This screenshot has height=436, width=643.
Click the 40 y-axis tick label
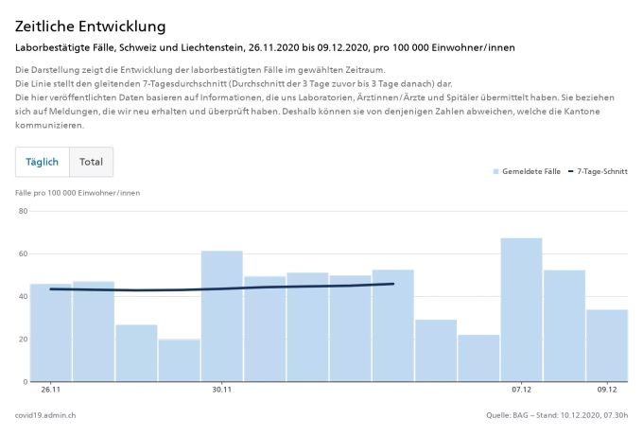coord(23,296)
